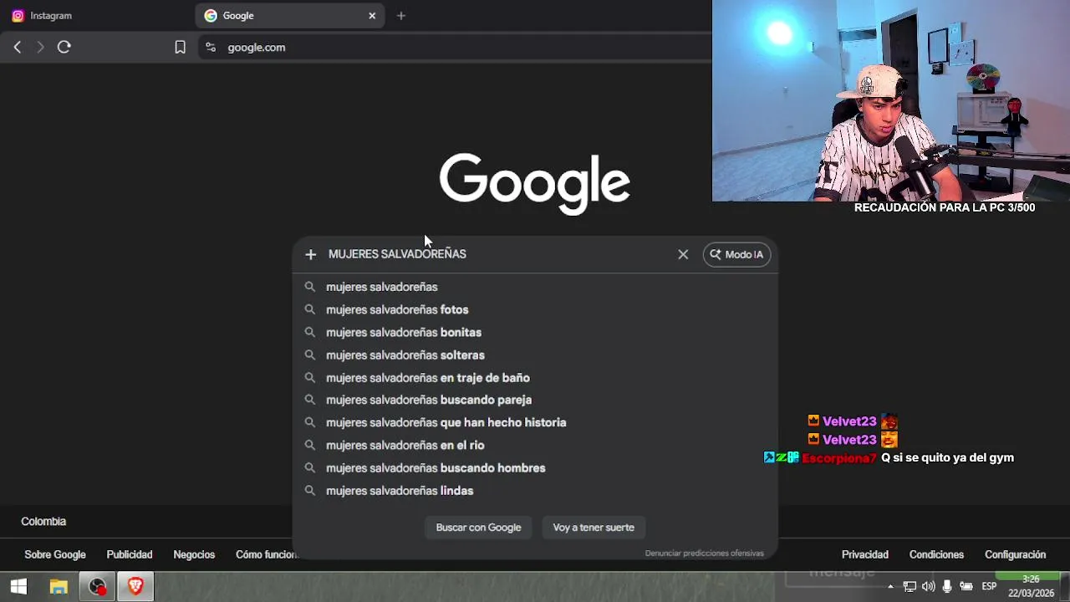
Task: Open the Windows Start menu
Action: 18,587
